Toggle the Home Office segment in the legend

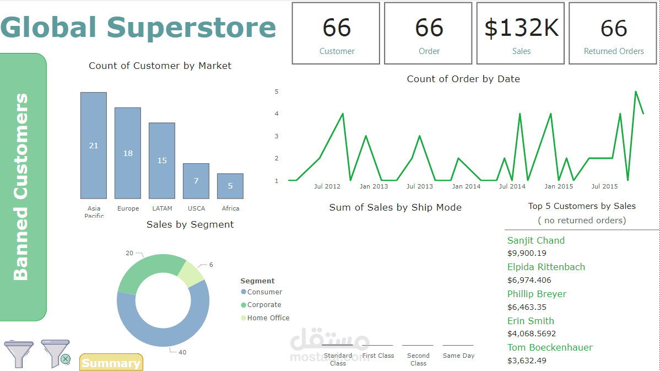[268, 318]
